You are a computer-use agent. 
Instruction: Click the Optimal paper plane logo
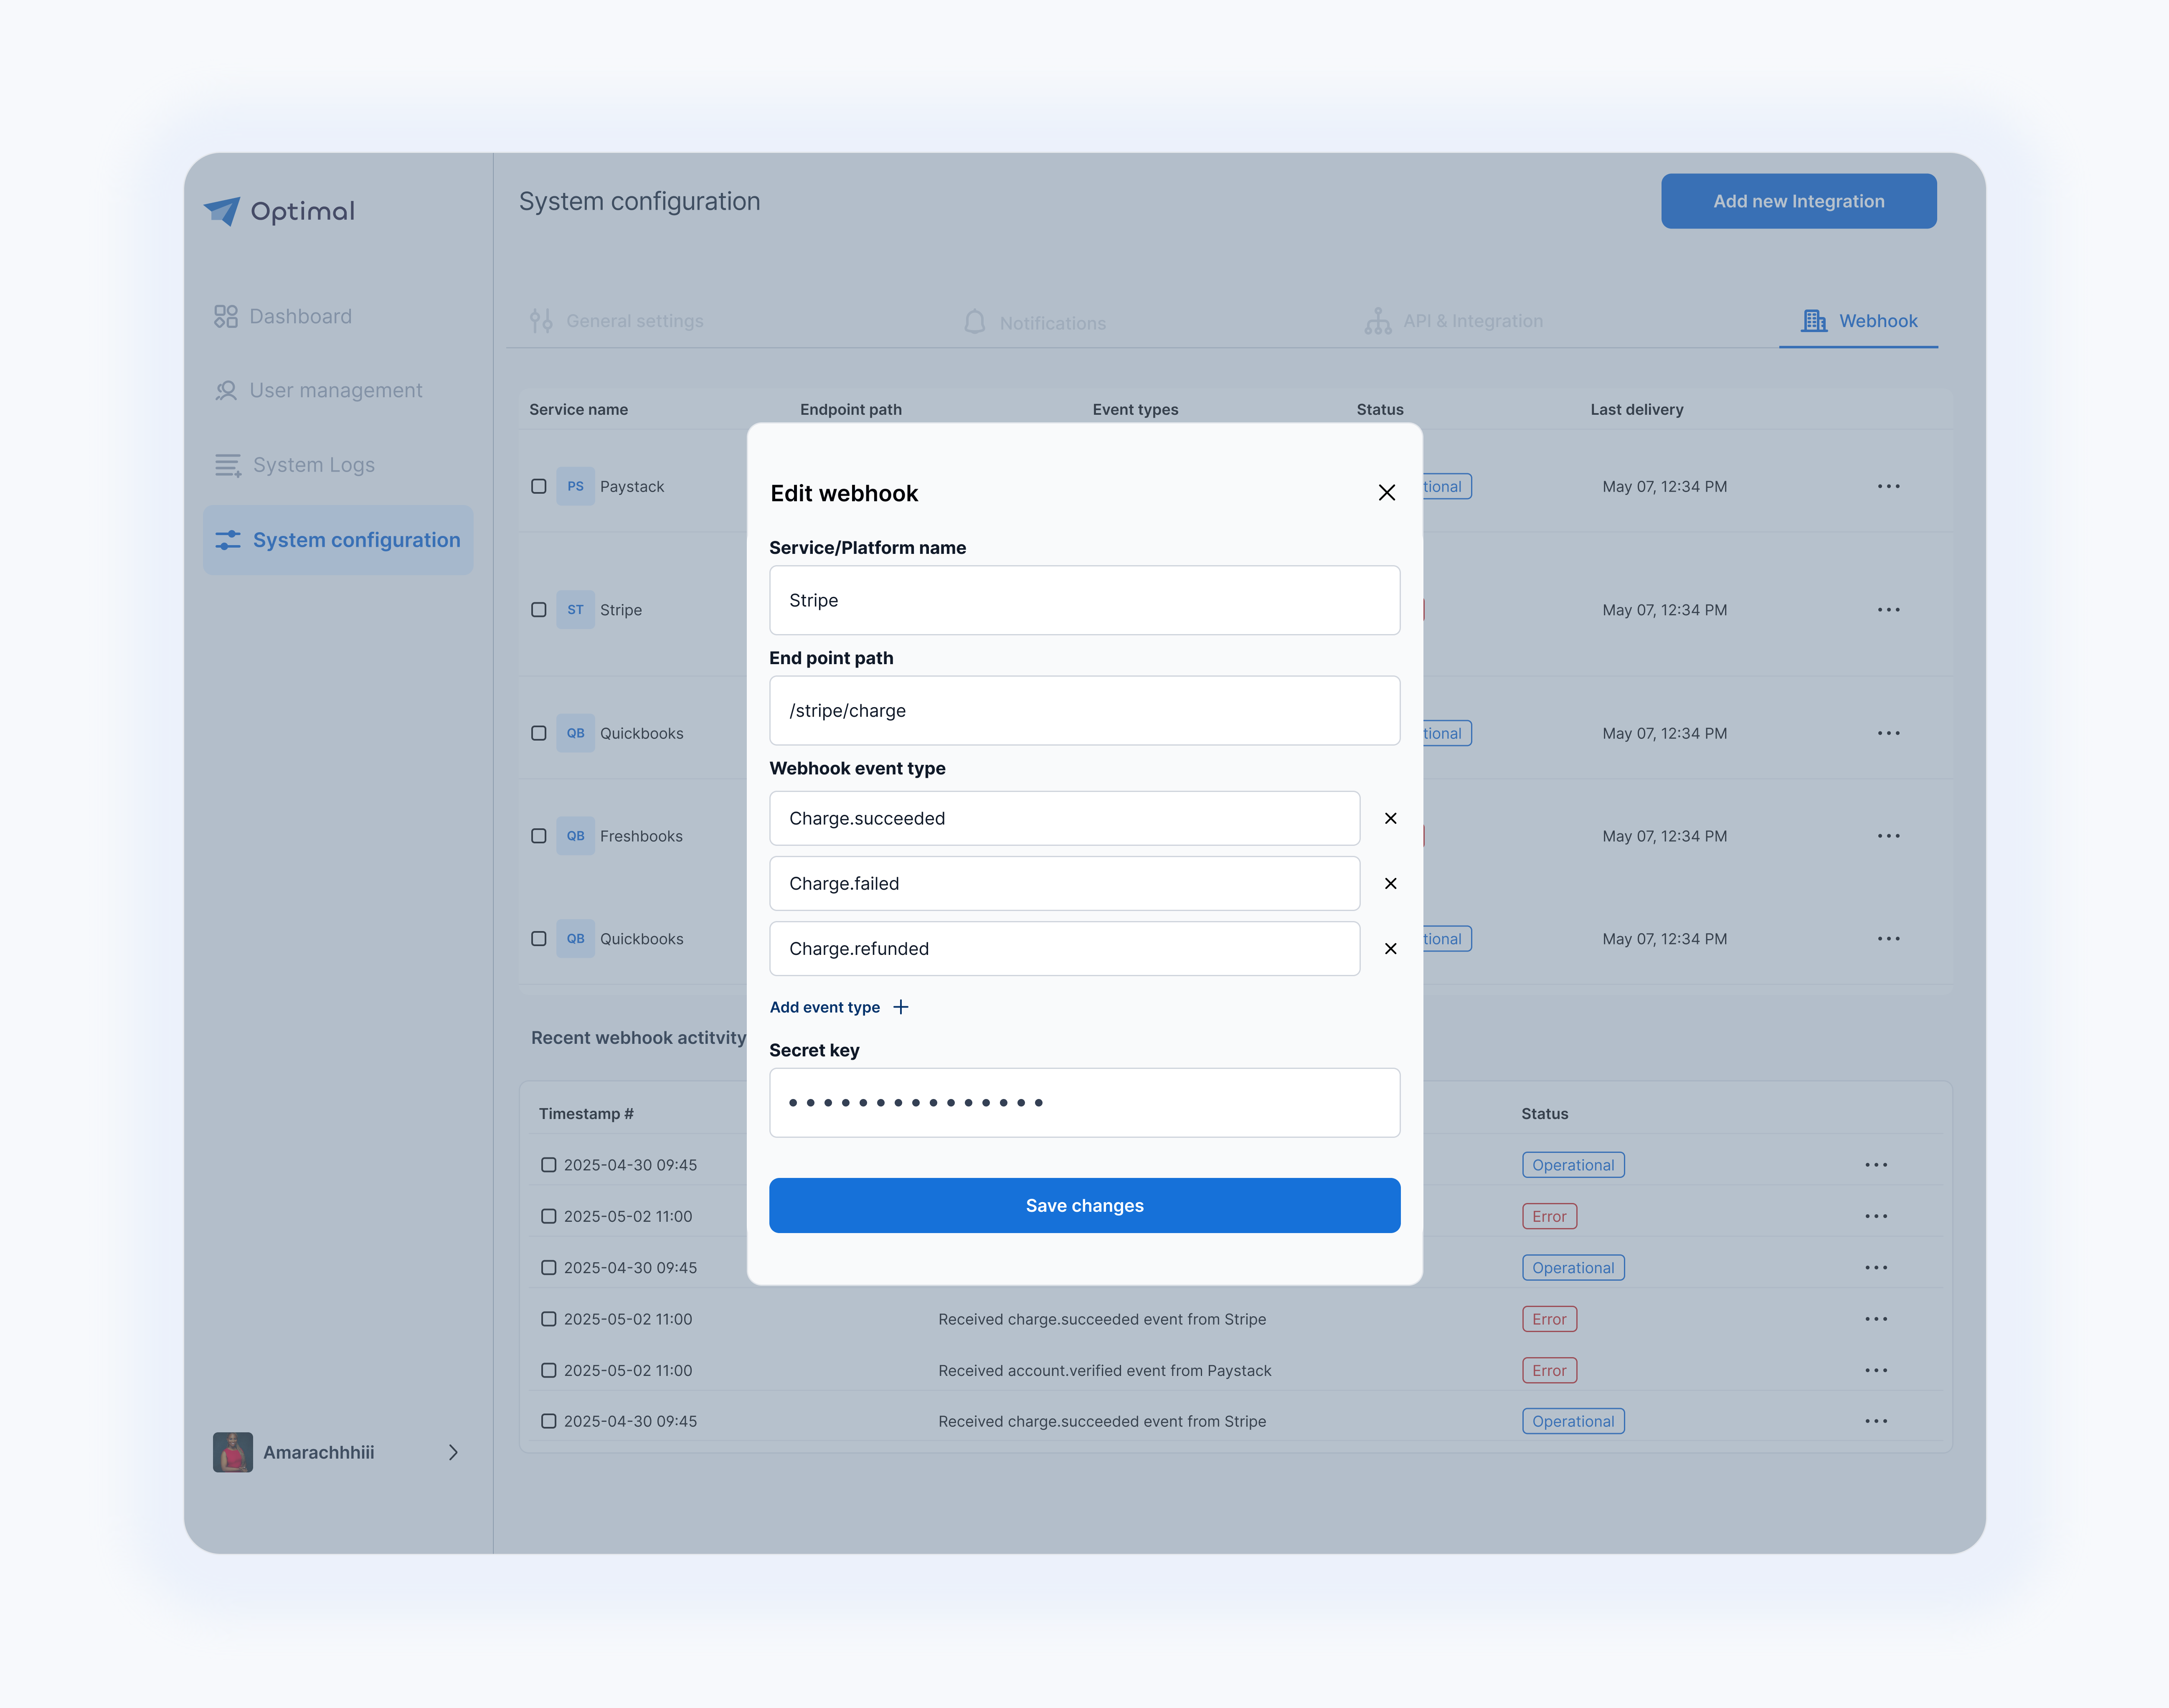pos(222,210)
